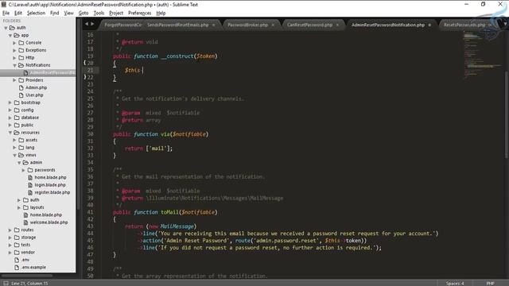The image size is (509, 286).
Task: Expand the passwords folder
Action: point(23,170)
